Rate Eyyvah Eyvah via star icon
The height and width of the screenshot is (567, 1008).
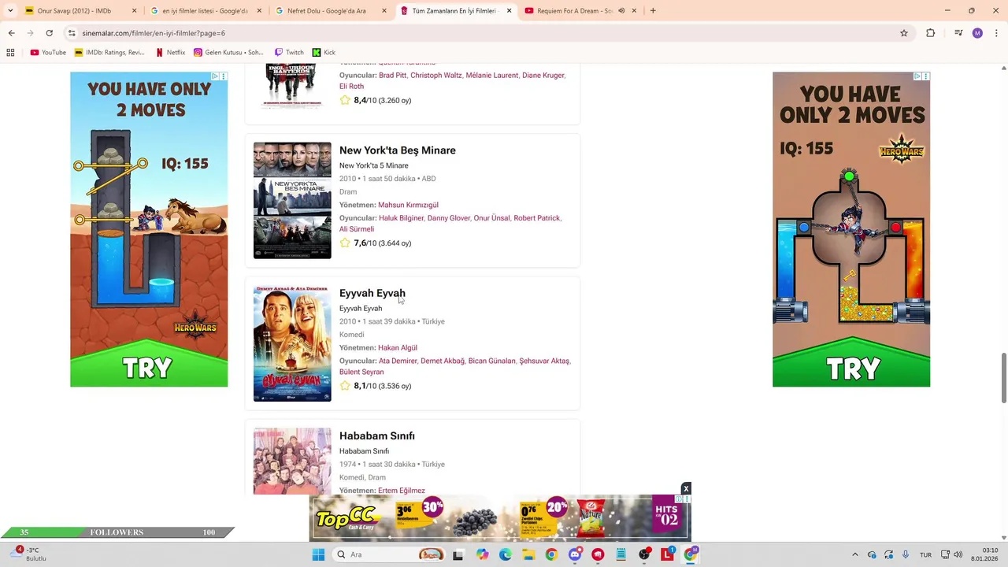click(x=345, y=386)
